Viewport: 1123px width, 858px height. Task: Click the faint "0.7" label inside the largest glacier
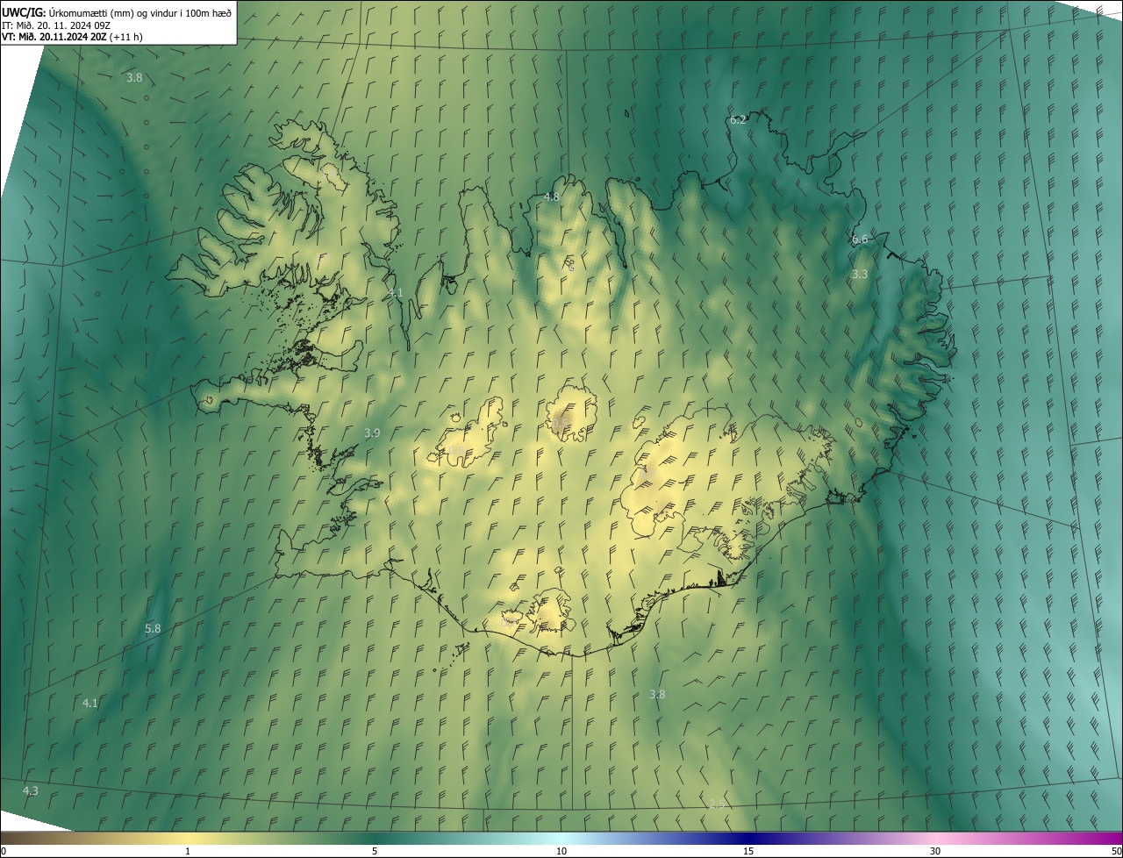click(x=647, y=473)
